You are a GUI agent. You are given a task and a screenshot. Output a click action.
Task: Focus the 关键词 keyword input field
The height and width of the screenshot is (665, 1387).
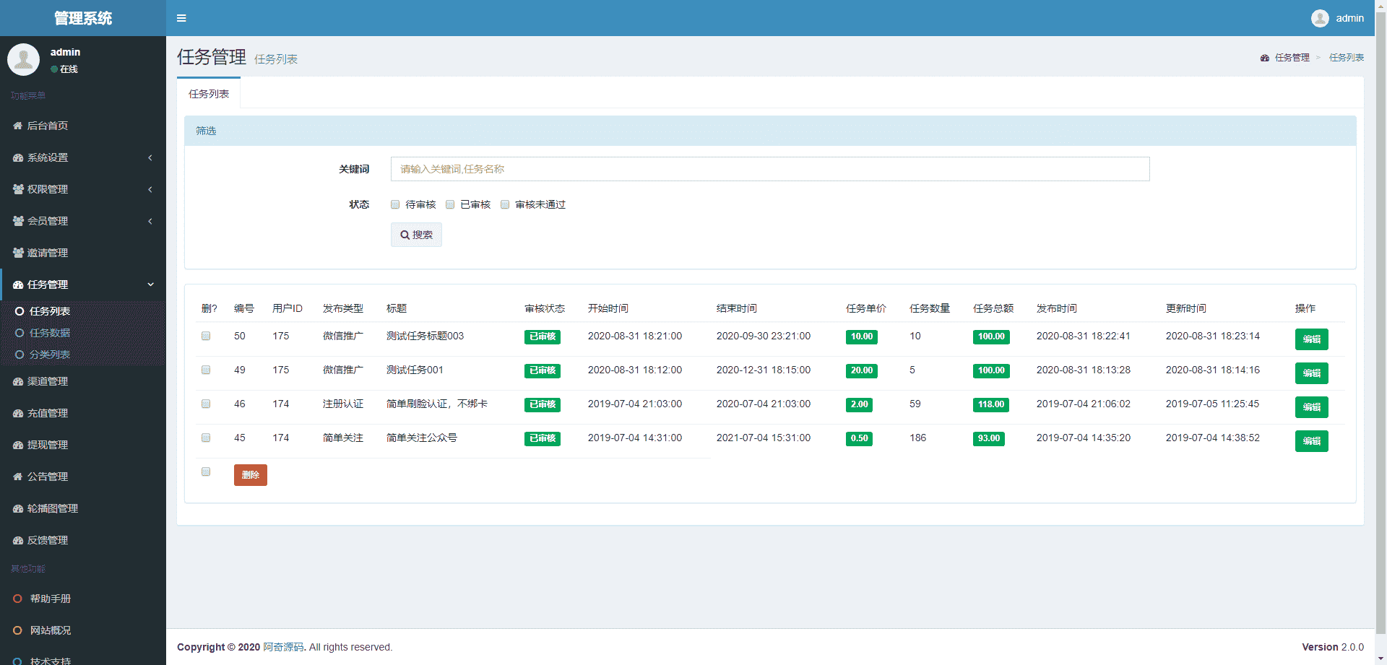[769, 169]
